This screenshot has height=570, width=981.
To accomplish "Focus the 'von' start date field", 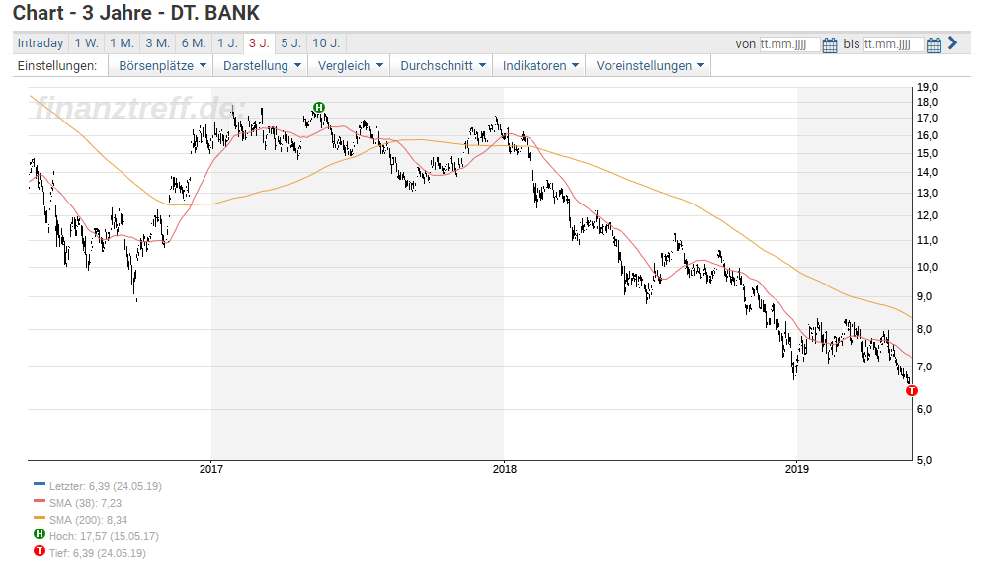I will (789, 44).
